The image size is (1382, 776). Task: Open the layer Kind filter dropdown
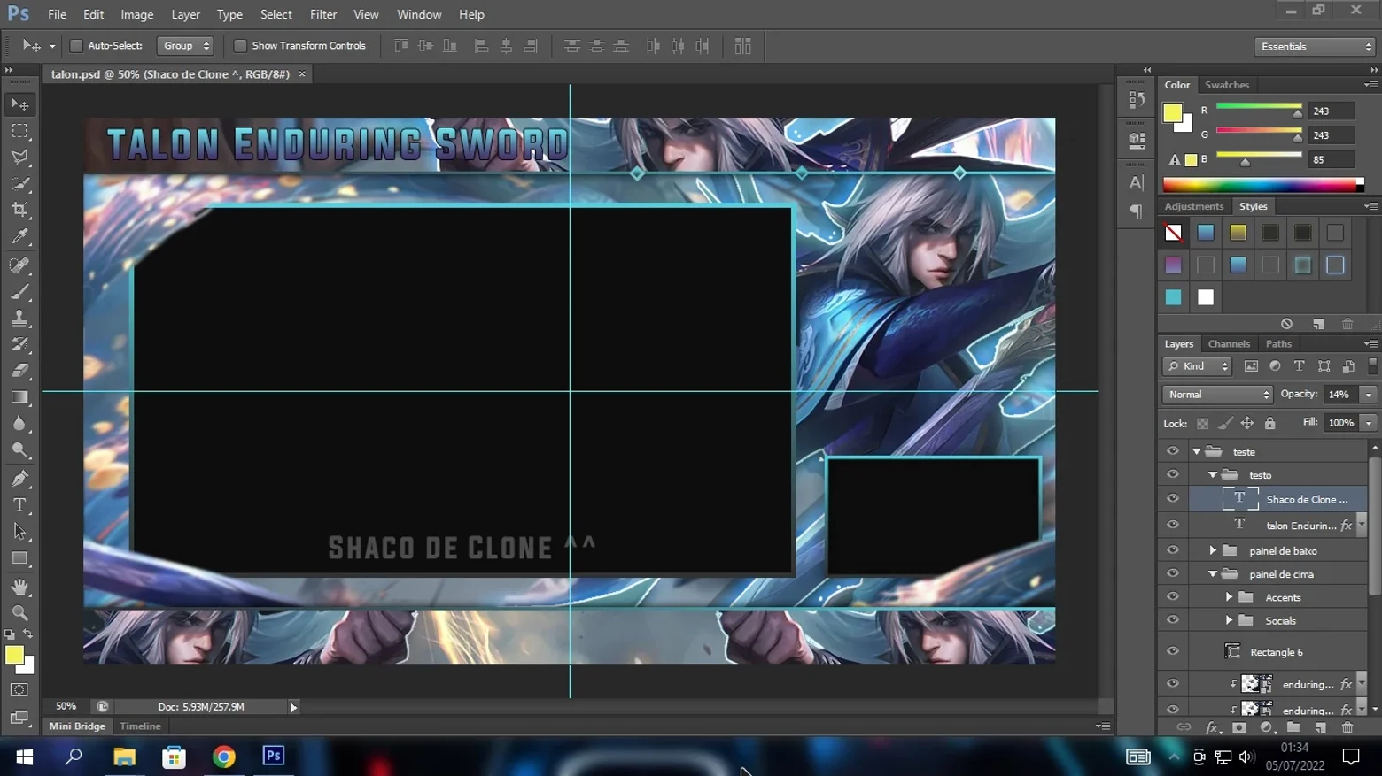[x=1198, y=366]
